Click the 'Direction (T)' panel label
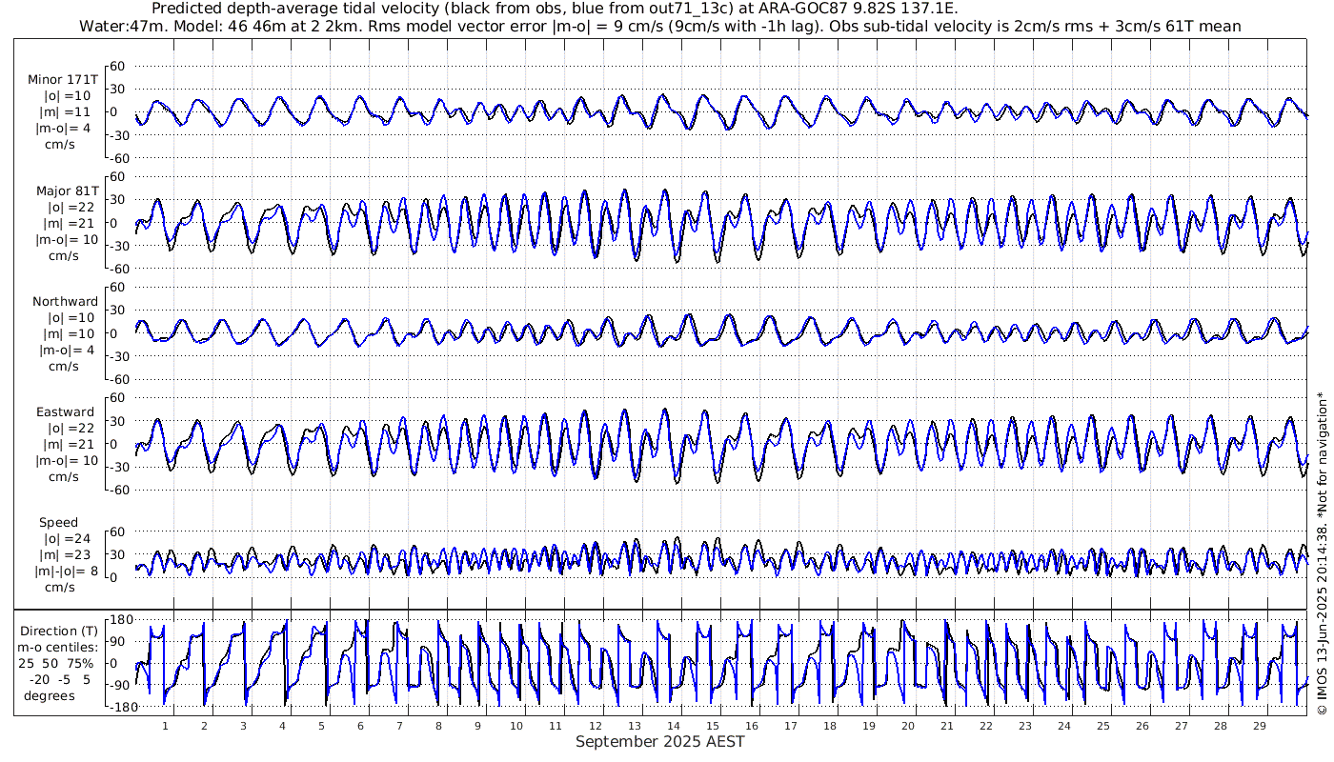Screen dimensions: 1334x762 [x=59, y=631]
